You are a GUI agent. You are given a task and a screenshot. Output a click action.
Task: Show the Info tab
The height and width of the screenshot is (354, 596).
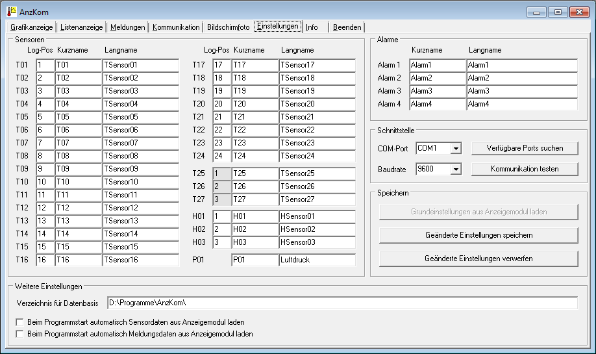pos(312,27)
